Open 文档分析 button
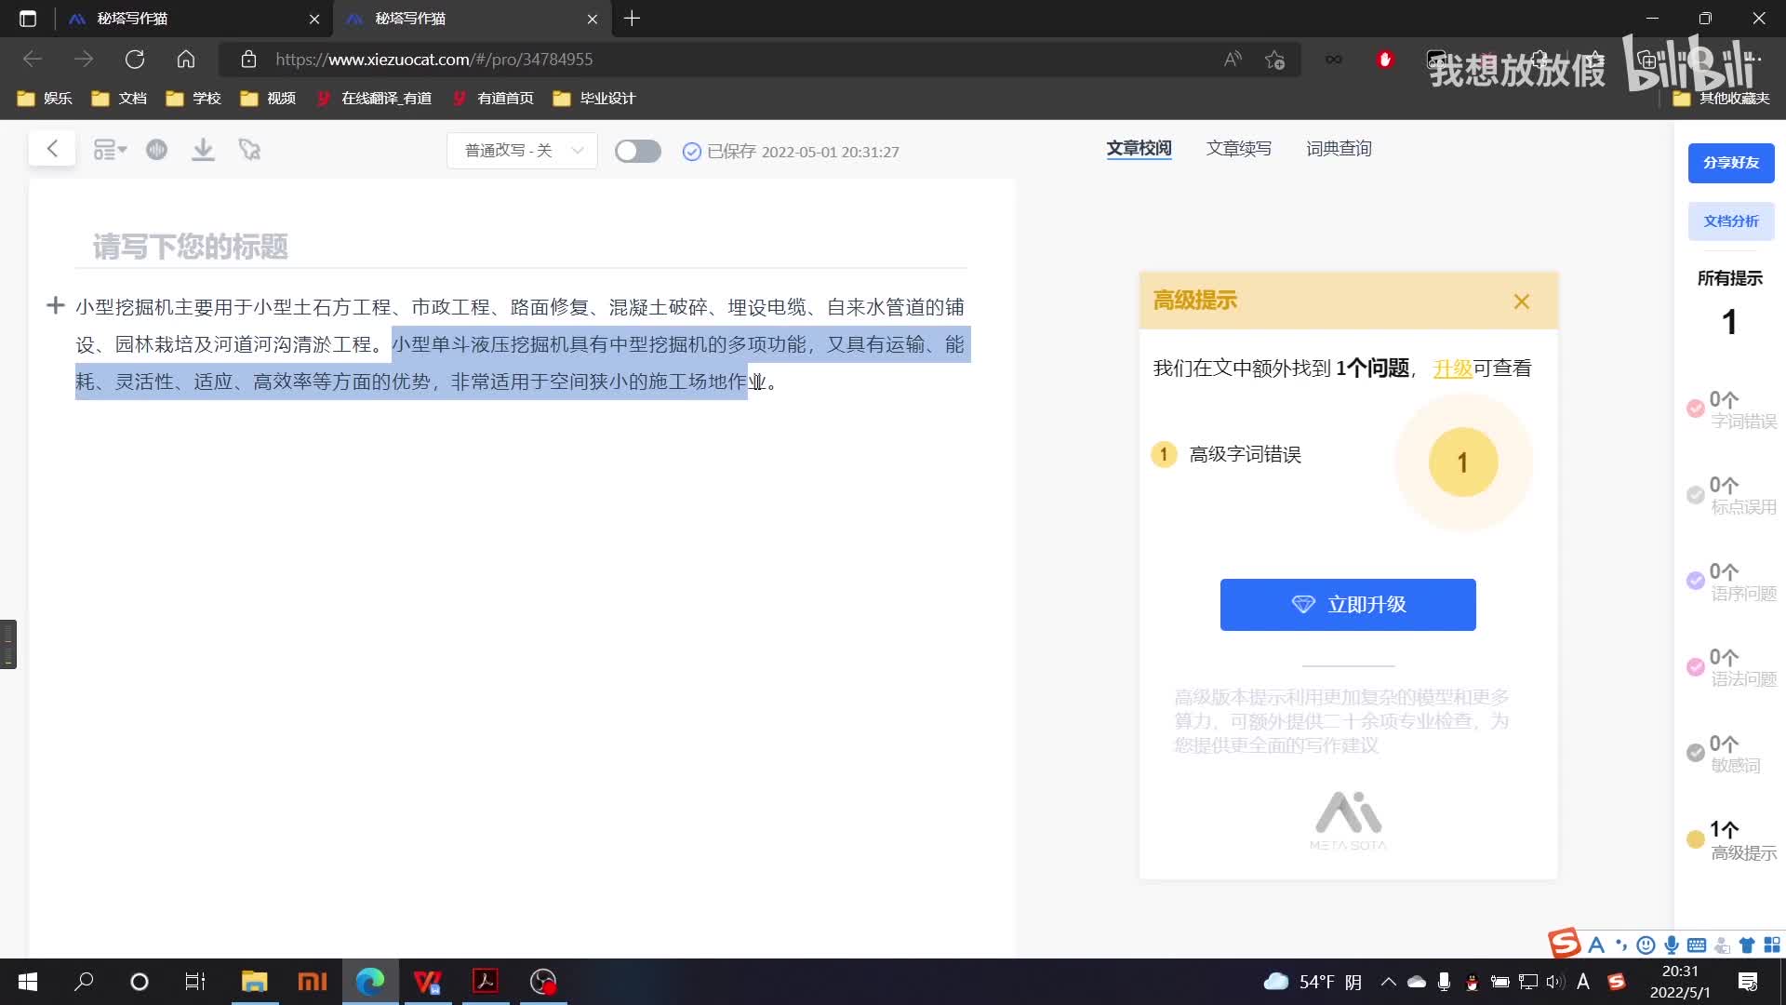The height and width of the screenshot is (1005, 1786). [x=1731, y=221]
